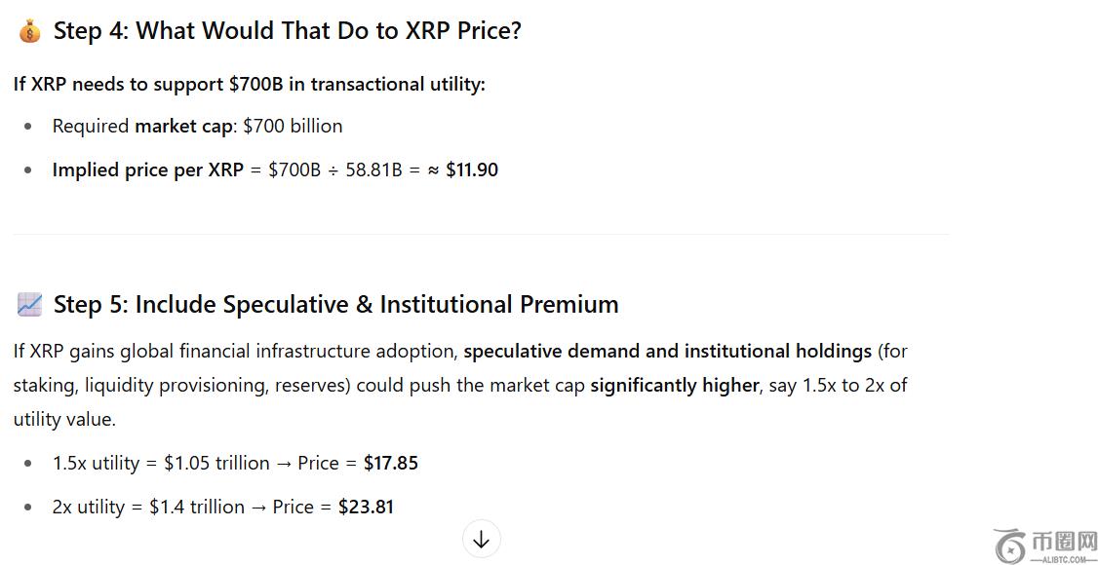Click the bold "$700B in transactional utility" line
Screen dimensions: 1098x565
tap(249, 85)
